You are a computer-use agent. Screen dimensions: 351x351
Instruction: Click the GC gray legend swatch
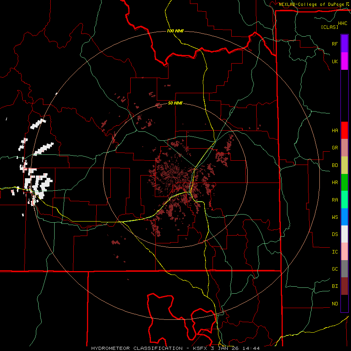pos(344,269)
